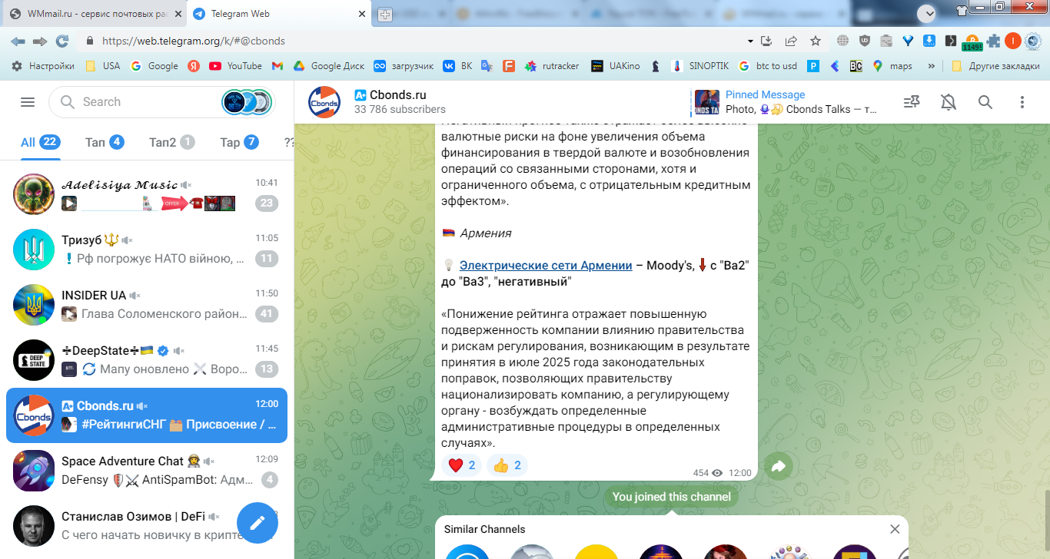Image resolution: width=1050 pixels, height=559 pixels.
Task: Open the address bar dropdown arrow
Action: 750,41
